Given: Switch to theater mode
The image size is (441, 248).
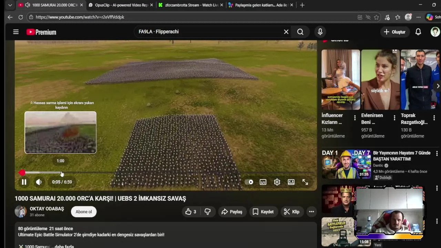Looking at the screenshot, I should (291, 182).
